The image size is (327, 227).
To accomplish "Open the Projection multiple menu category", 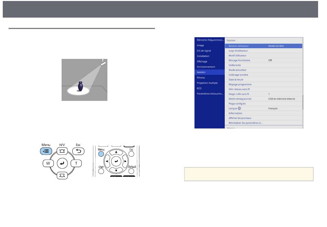I will pyautogui.click(x=210, y=83).
